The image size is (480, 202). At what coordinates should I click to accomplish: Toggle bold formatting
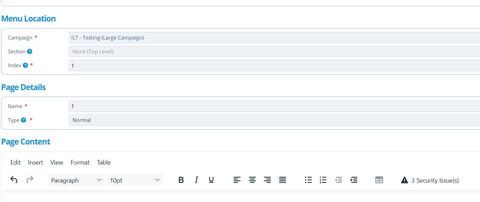coord(181,180)
